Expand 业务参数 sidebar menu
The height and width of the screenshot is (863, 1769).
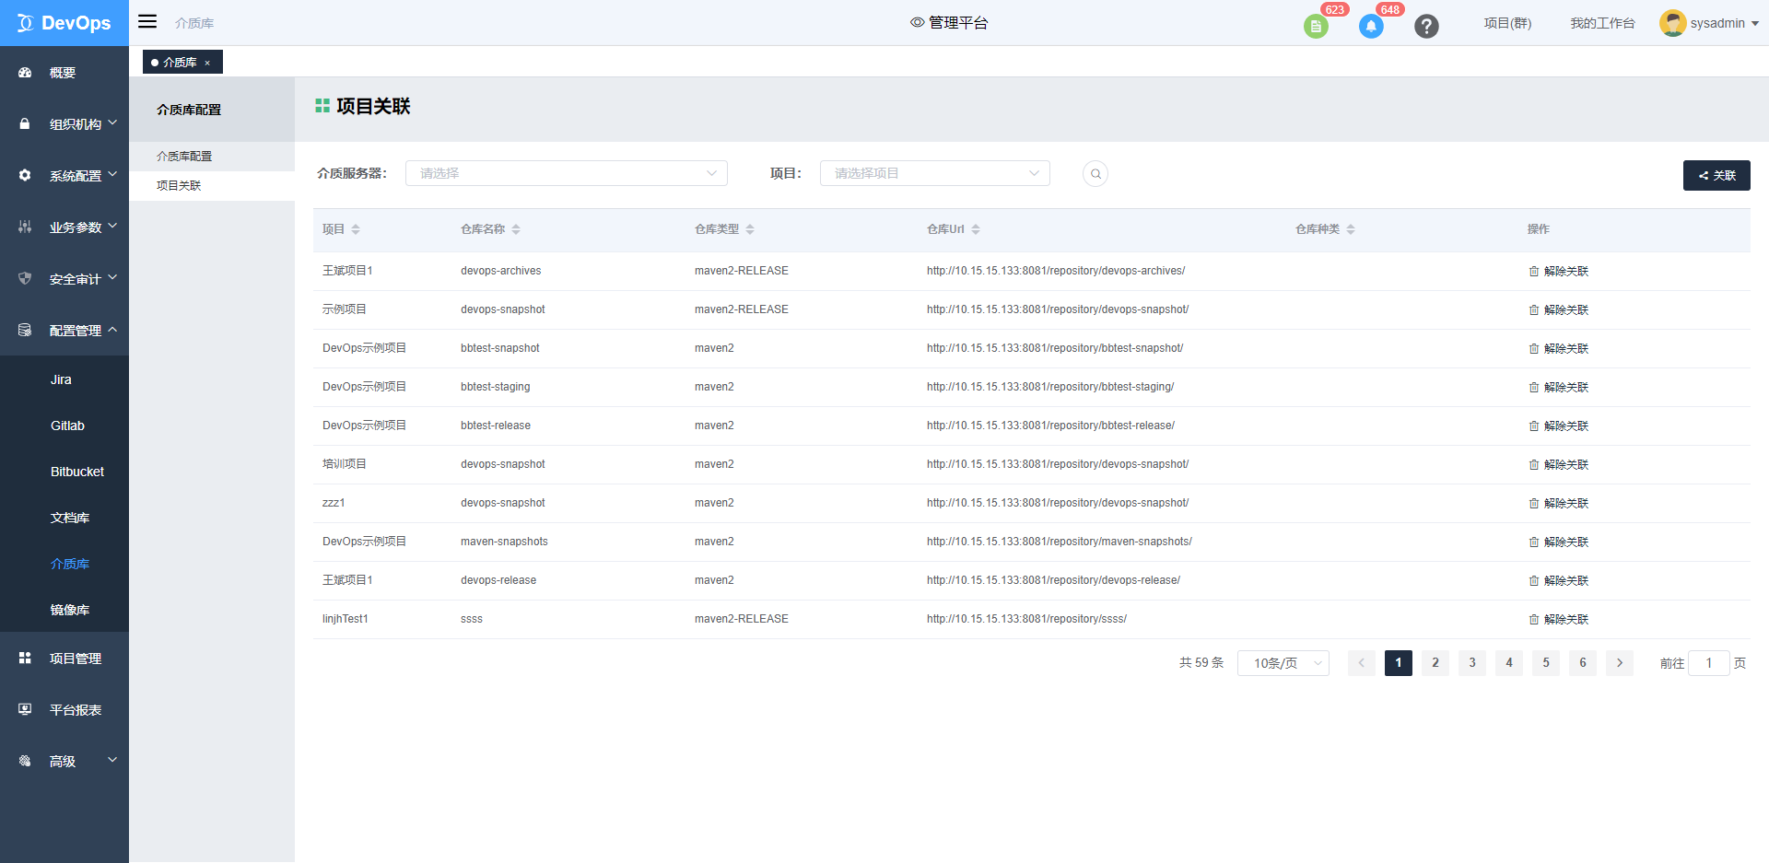click(64, 227)
